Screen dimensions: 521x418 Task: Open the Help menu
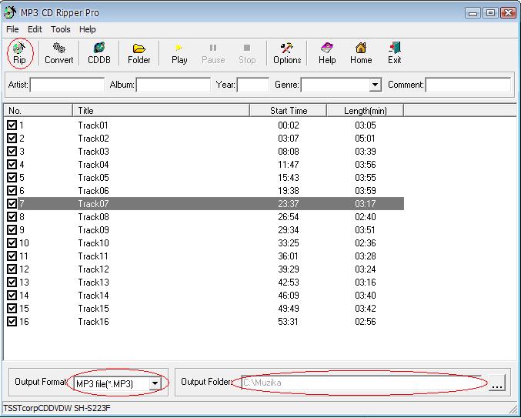88,29
